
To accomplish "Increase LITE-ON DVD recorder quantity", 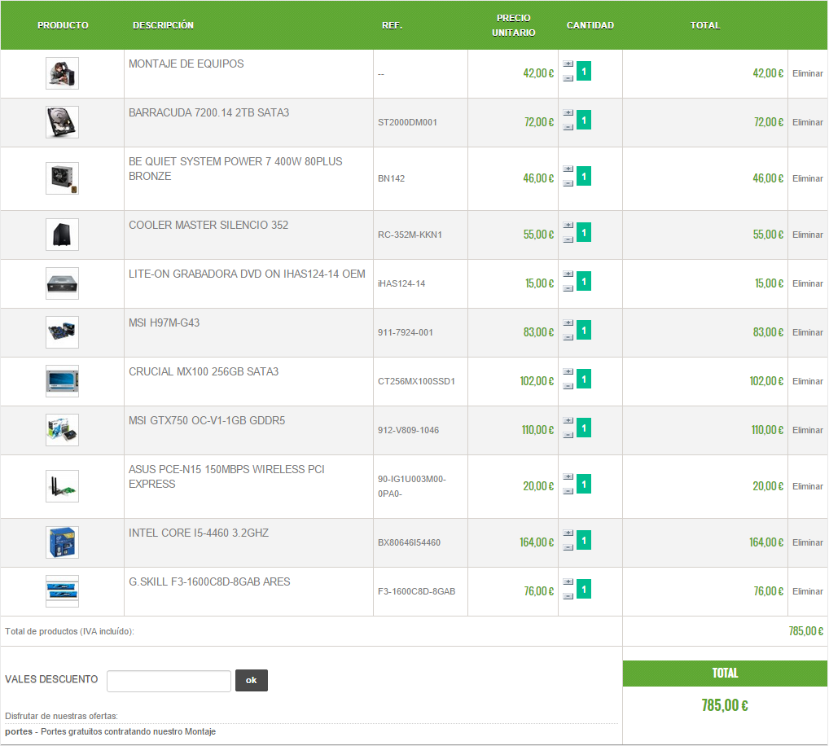I will click(568, 274).
